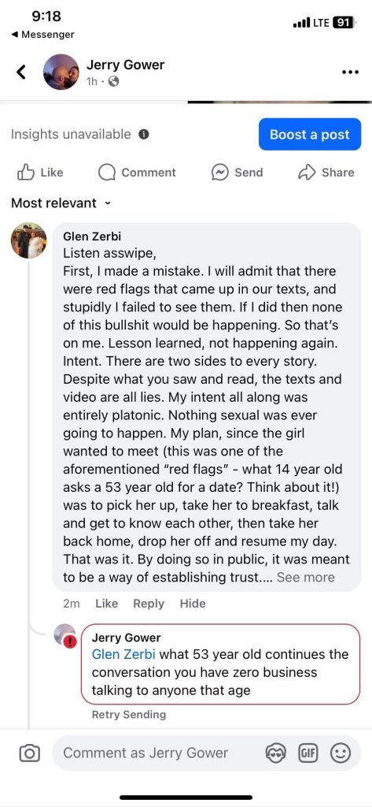372x807 pixels.
Task: Tap the Send messenger icon
Action: pyautogui.click(x=219, y=173)
